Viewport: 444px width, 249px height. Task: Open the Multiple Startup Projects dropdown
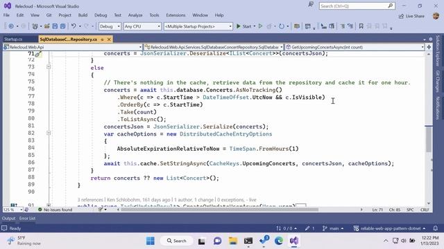tap(198, 26)
